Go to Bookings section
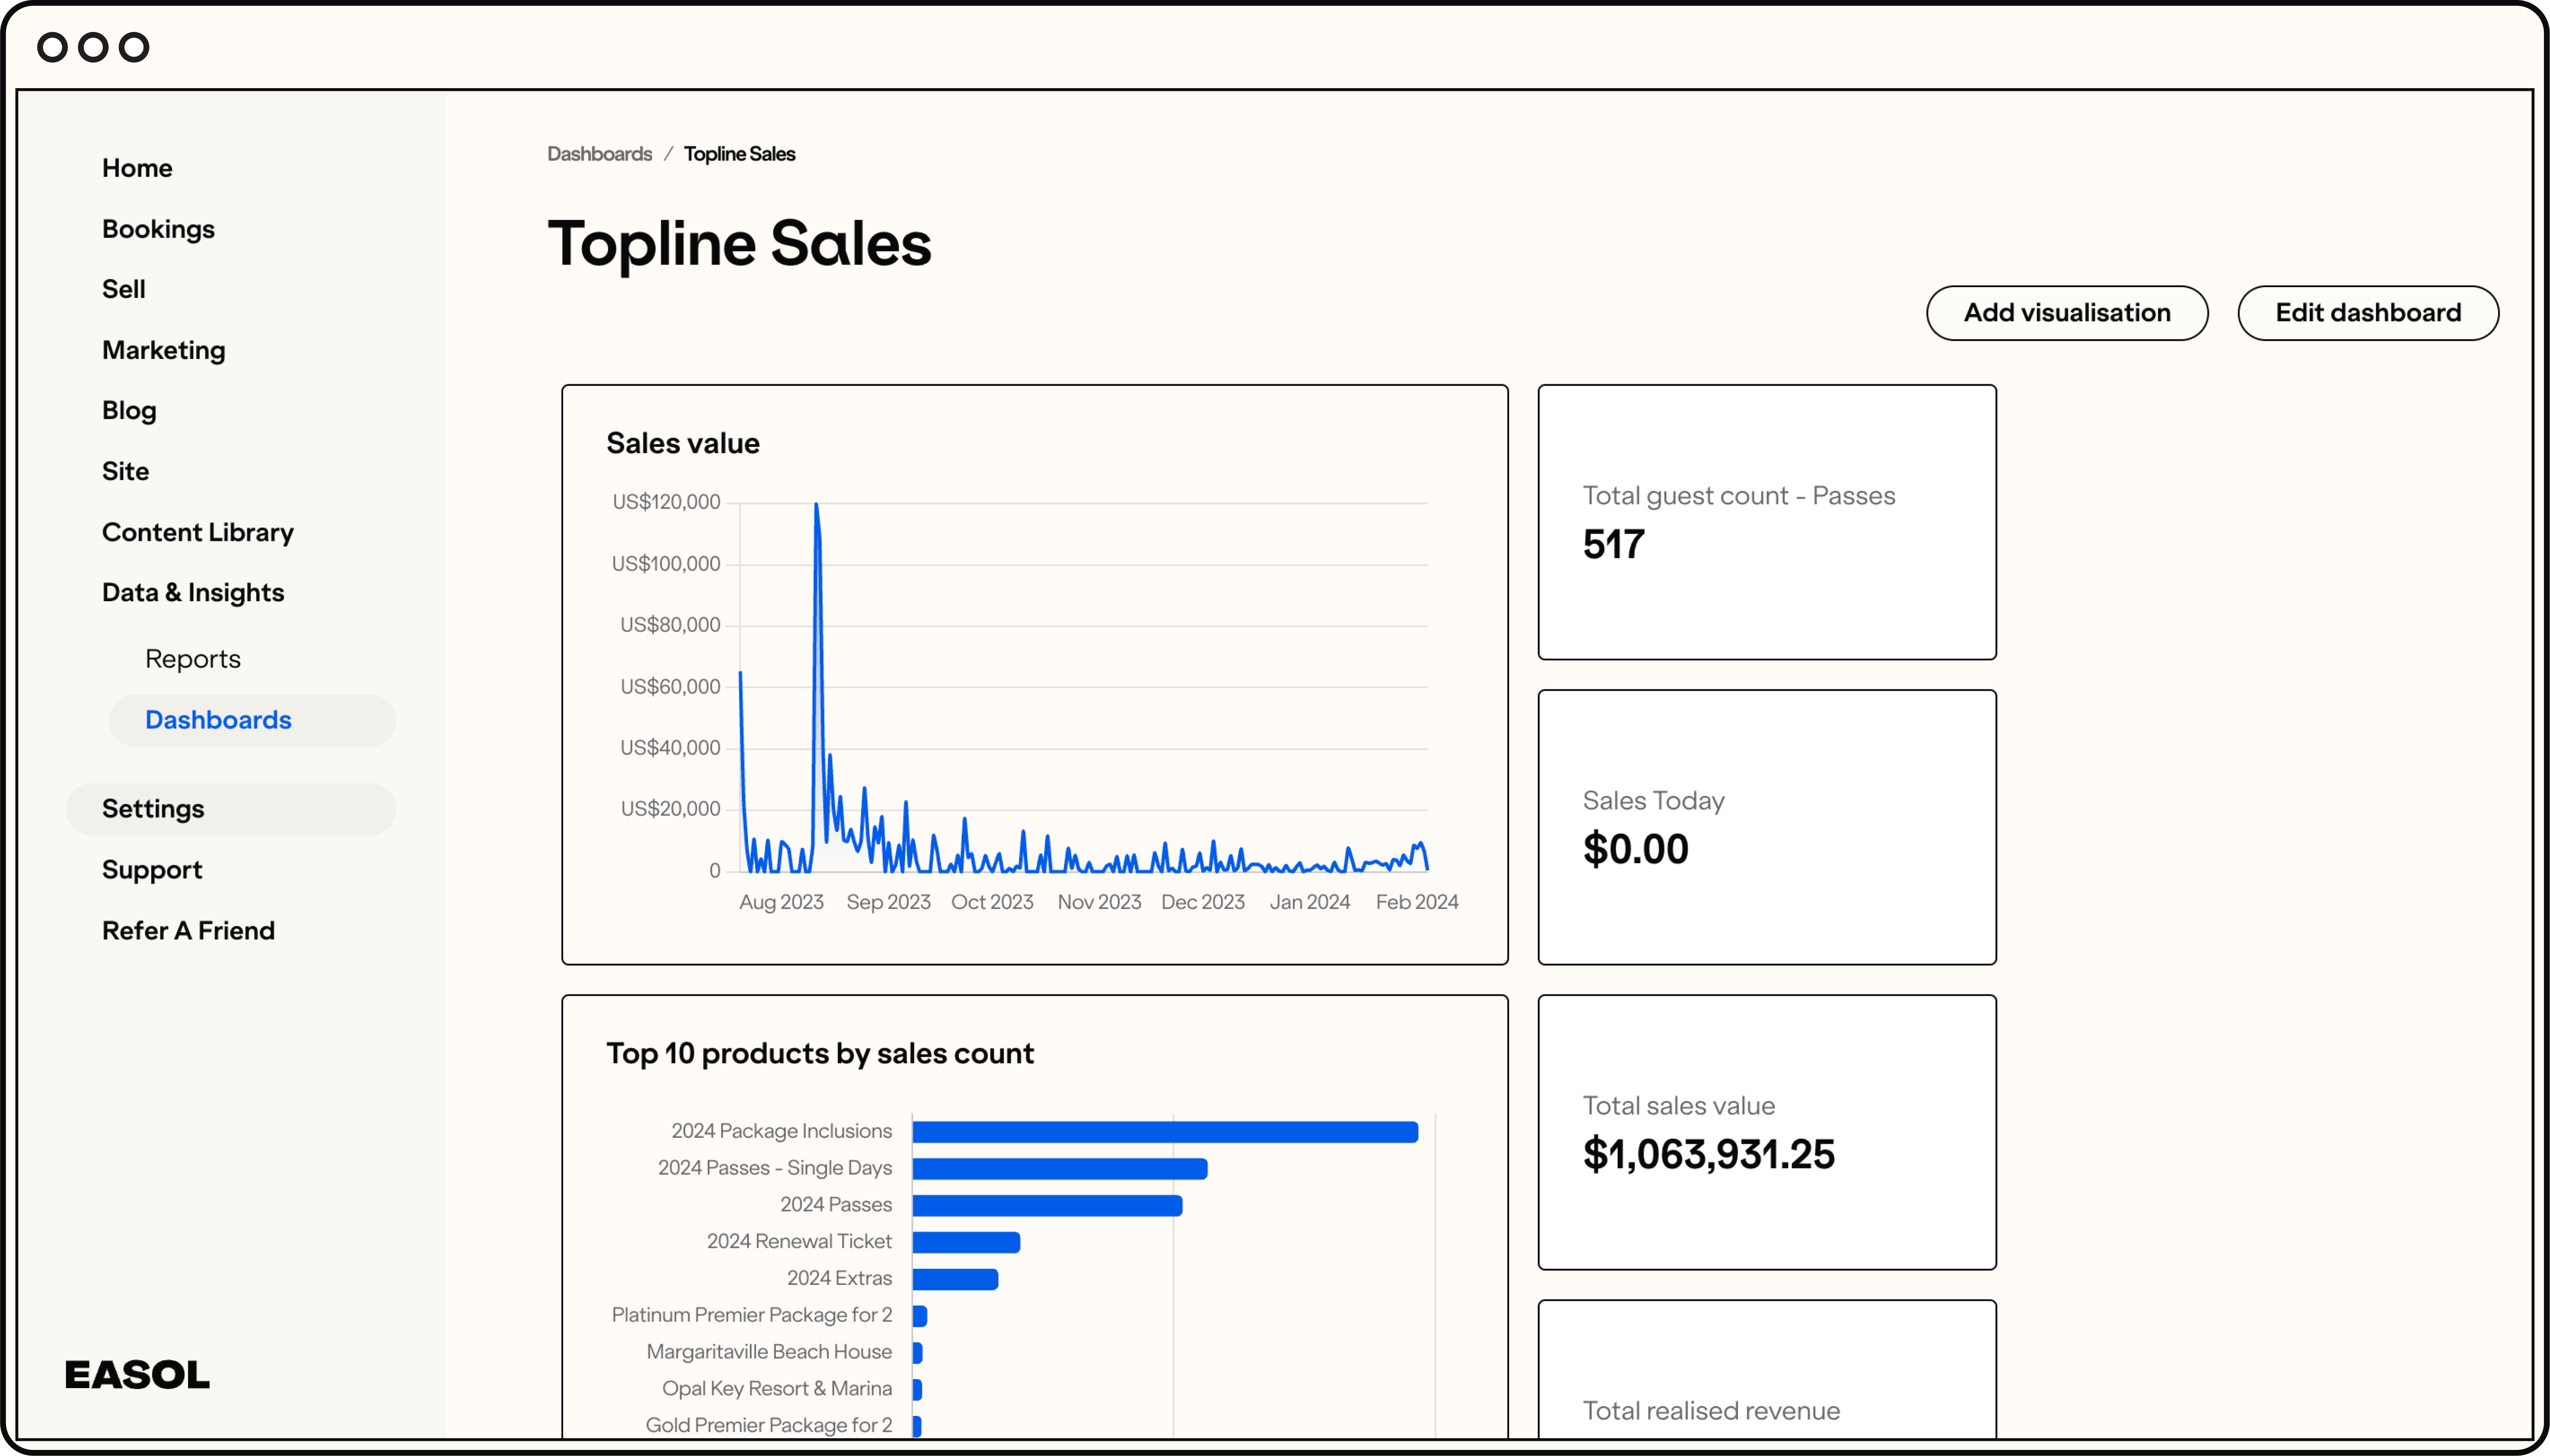Image resolution: width=2550 pixels, height=1456 pixels. tap(158, 229)
